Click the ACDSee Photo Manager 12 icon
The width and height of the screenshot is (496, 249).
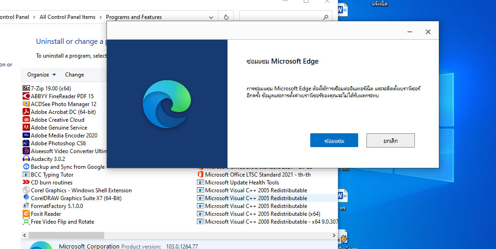pos(26,104)
